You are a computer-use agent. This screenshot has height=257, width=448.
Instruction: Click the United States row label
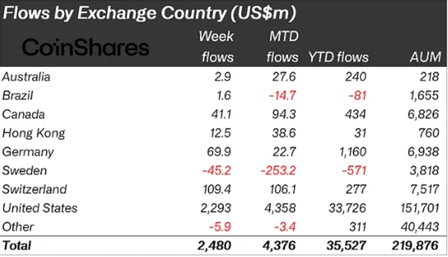click(x=40, y=208)
